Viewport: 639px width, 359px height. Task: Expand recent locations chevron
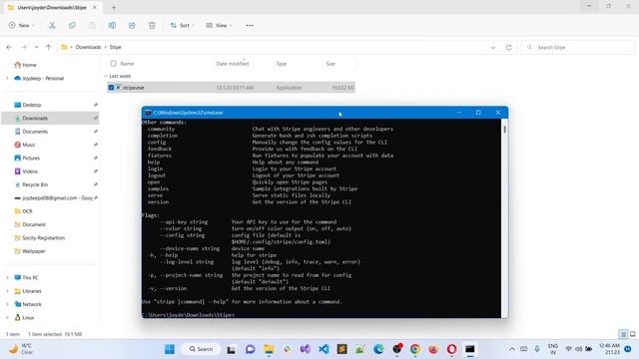pyautogui.click(x=36, y=47)
